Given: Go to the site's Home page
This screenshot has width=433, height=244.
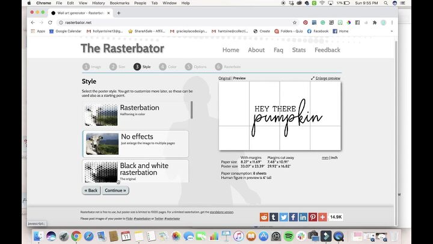Looking at the screenshot, I should pyautogui.click(x=231, y=50).
